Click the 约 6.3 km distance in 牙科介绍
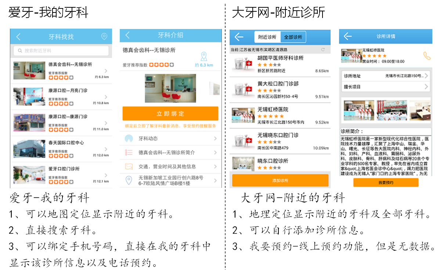This screenshot has height=270, width=443. click(x=204, y=65)
